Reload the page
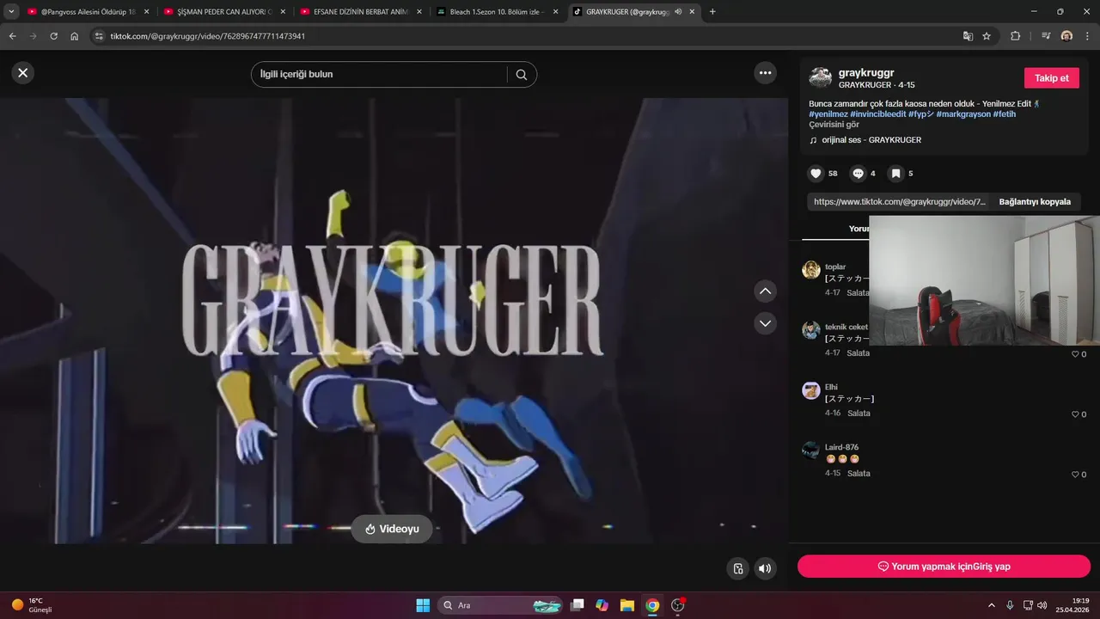Screen dimensions: 1100x619 54,36
